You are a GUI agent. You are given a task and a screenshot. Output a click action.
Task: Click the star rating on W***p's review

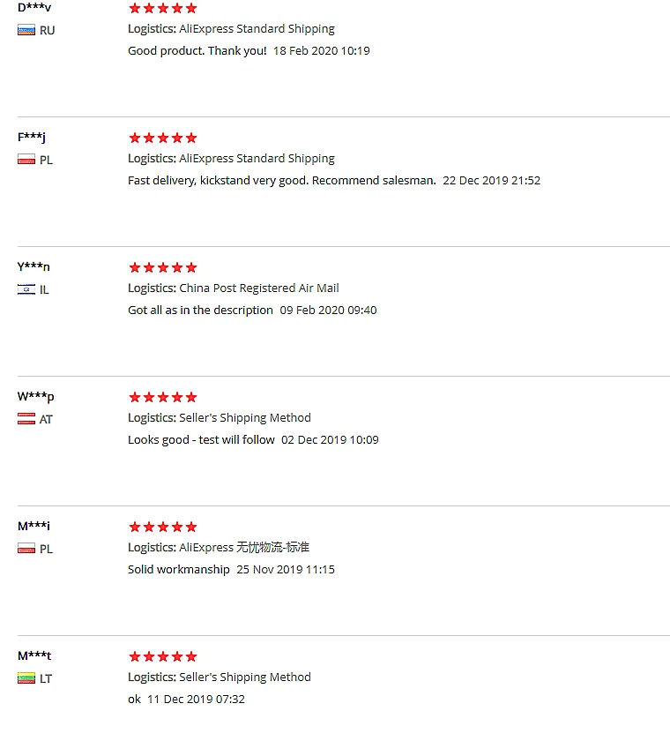click(x=163, y=397)
